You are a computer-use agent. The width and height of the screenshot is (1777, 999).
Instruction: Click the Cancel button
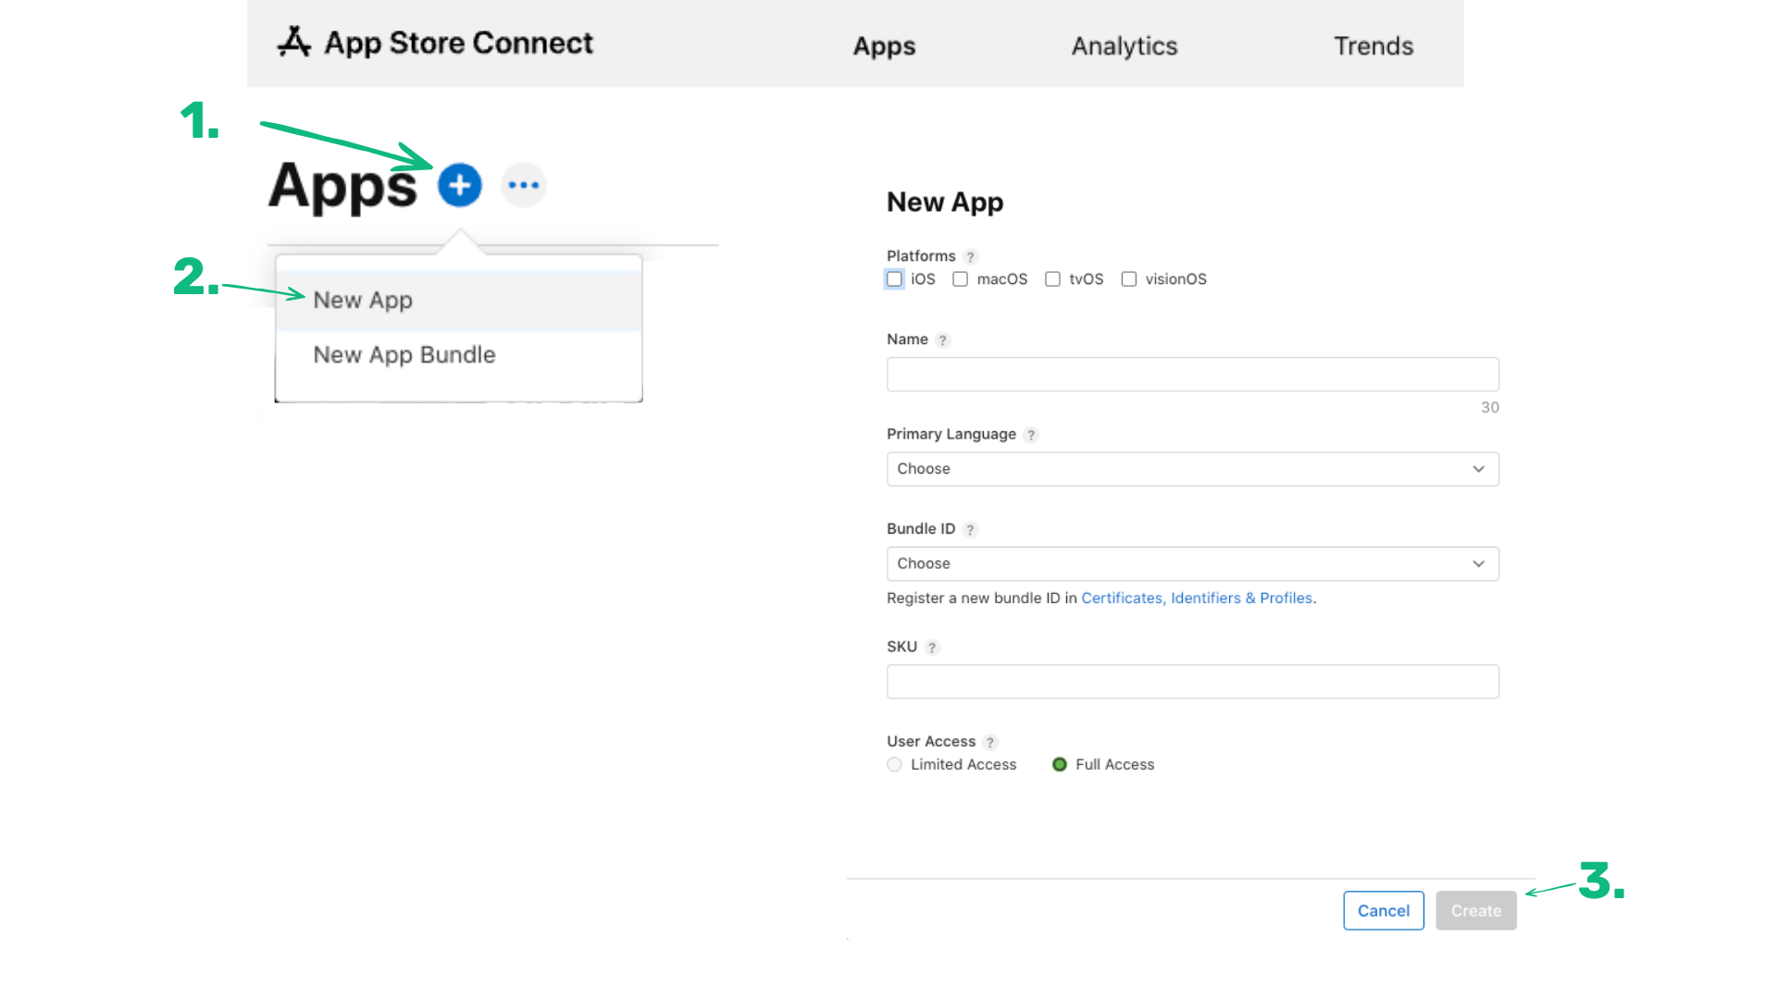(1383, 910)
